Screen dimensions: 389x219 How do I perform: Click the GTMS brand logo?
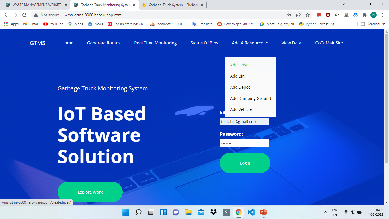click(38, 43)
